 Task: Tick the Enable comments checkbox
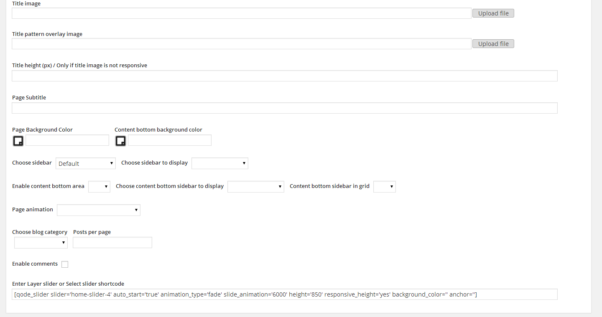click(65, 264)
